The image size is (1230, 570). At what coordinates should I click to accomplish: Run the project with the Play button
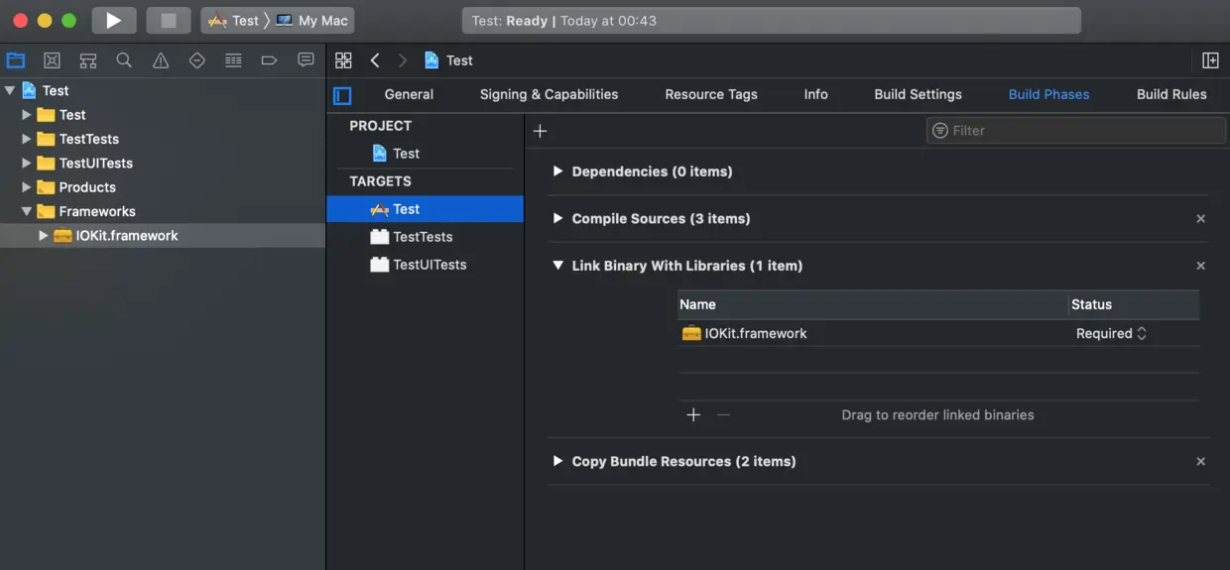(x=114, y=20)
